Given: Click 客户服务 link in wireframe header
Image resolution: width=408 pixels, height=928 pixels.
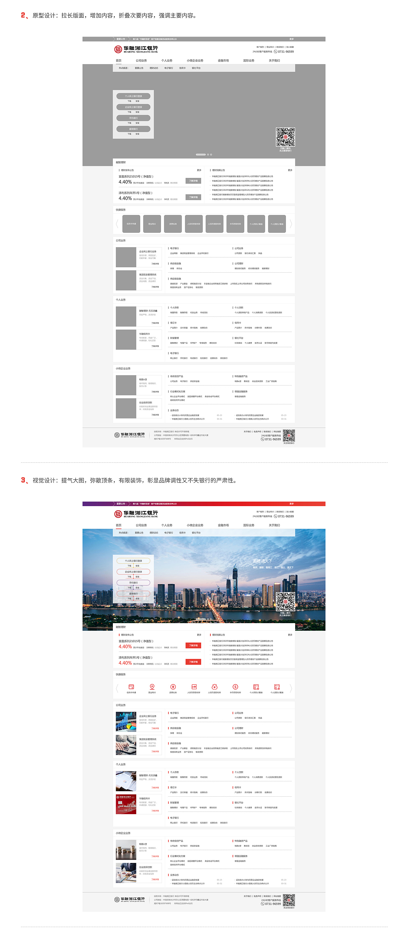Looking at the screenshot, I should click(x=260, y=47).
